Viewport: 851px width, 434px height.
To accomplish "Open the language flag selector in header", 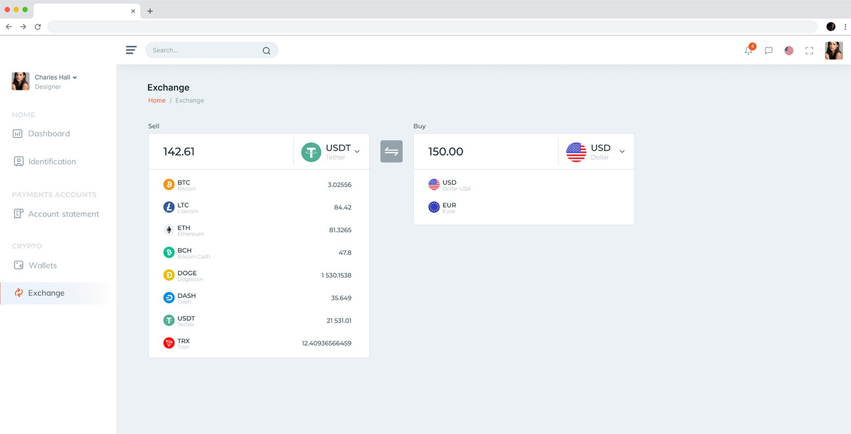I will [789, 50].
